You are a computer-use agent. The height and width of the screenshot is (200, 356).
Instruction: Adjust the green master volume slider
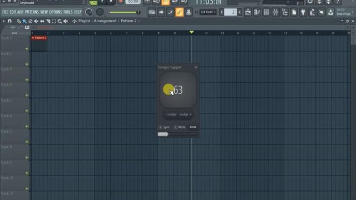tap(125, 12)
